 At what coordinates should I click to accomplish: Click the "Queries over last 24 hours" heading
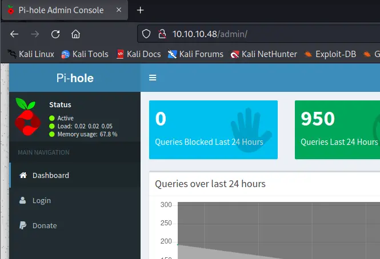pyautogui.click(x=210, y=184)
